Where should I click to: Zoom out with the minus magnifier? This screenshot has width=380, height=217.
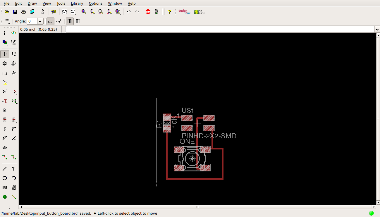point(101,12)
